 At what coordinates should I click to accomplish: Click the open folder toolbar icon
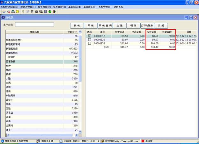pos(4,11)
